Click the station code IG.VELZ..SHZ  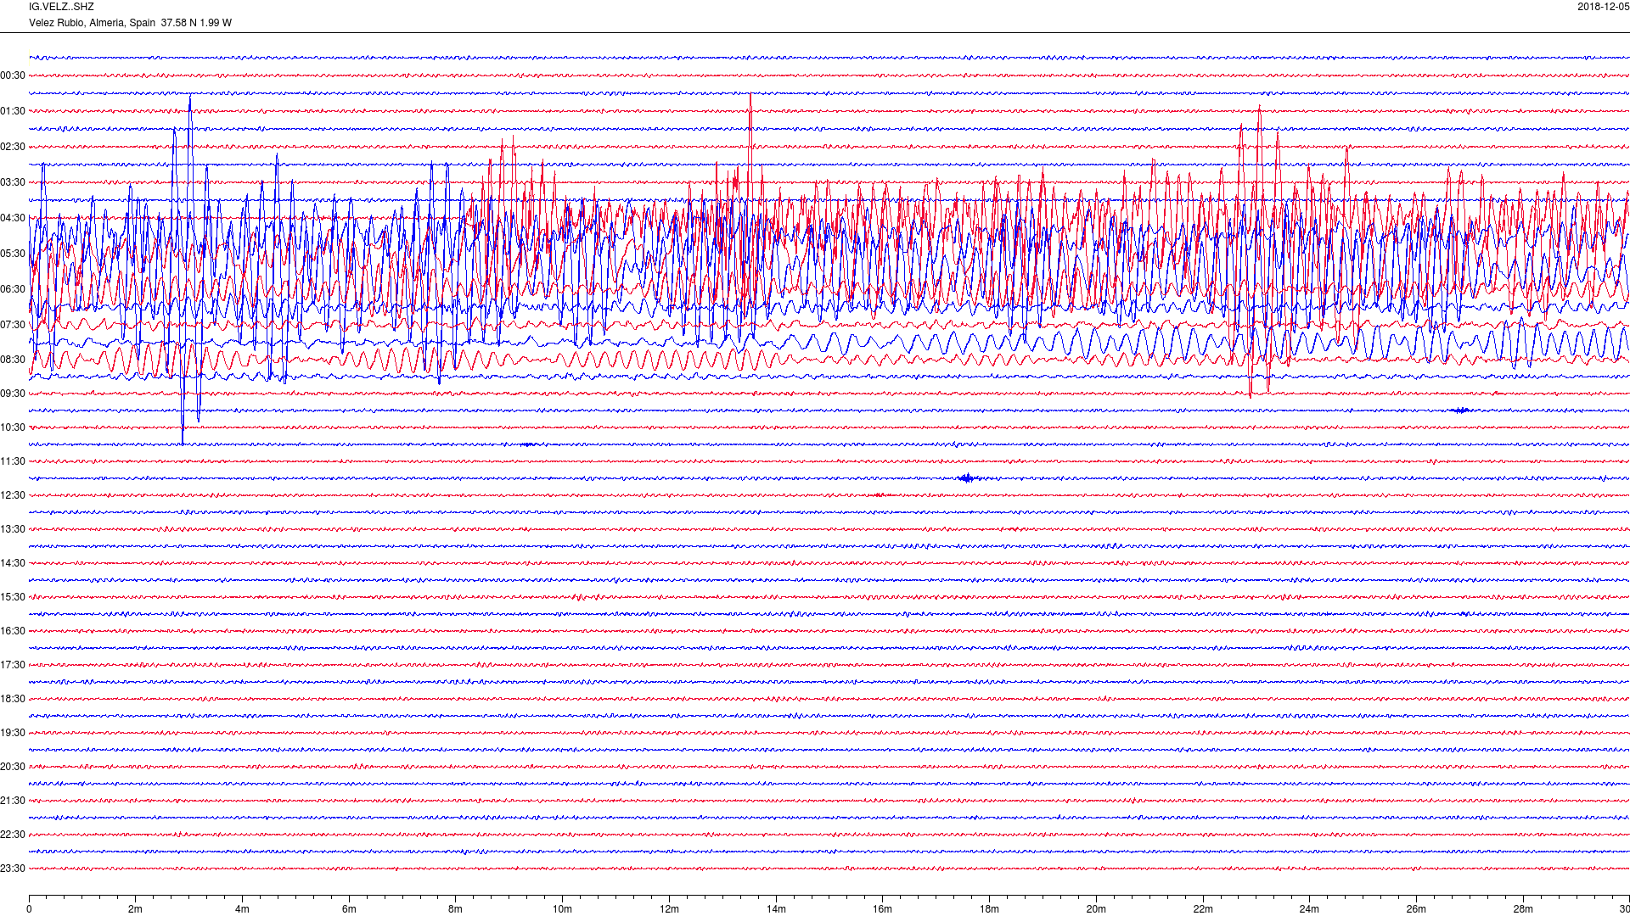tap(61, 7)
